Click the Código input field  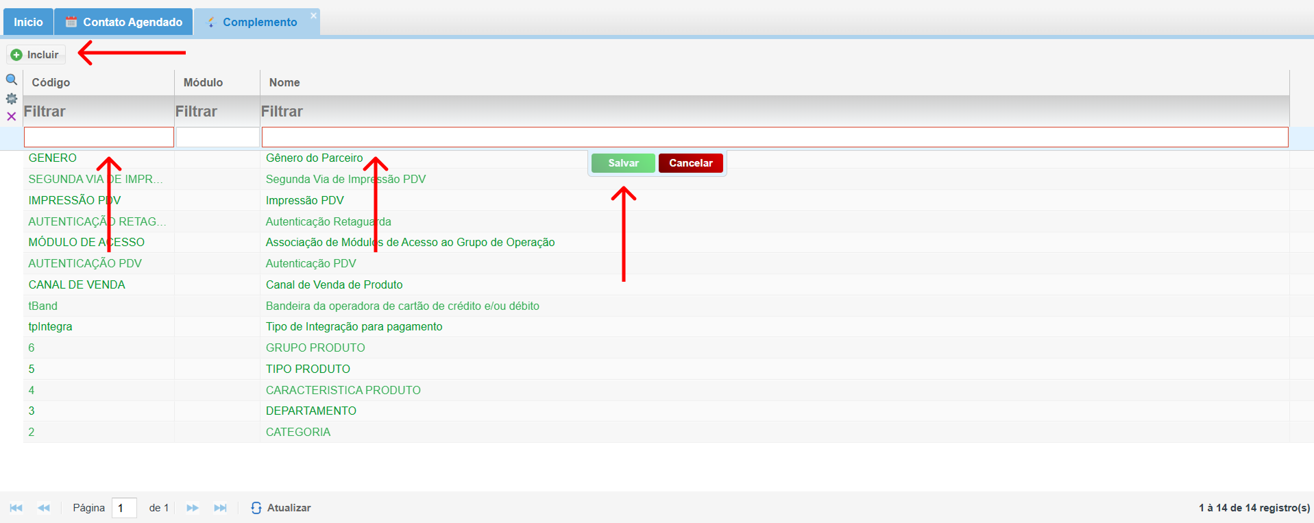pyautogui.click(x=99, y=137)
